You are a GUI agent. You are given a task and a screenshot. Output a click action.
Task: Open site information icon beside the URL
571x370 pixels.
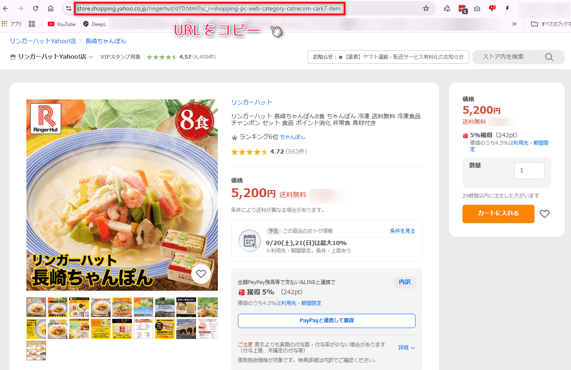(x=69, y=8)
